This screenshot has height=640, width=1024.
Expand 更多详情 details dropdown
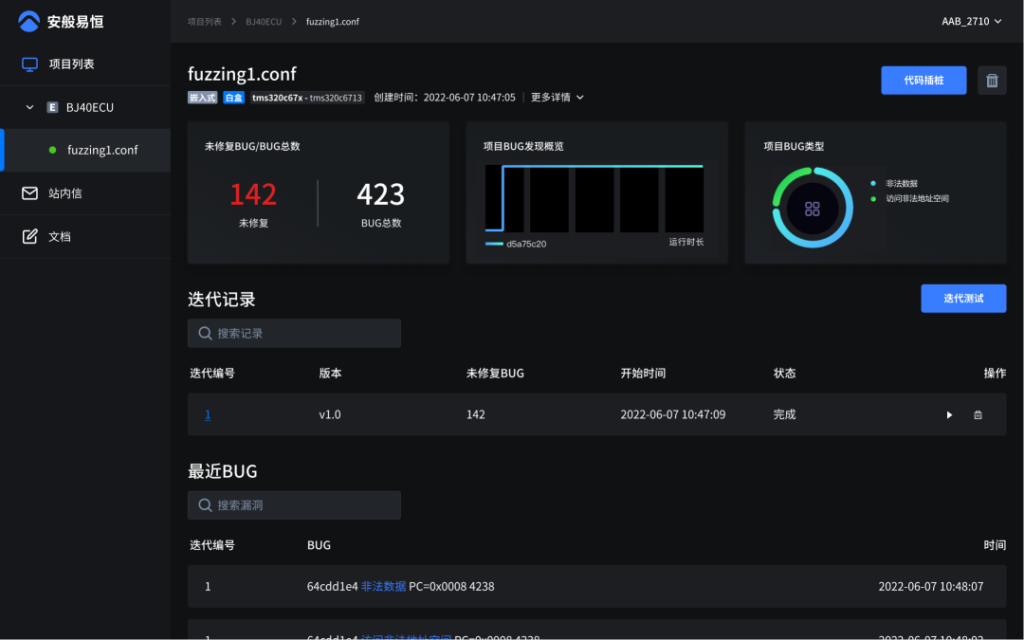click(x=558, y=98)
